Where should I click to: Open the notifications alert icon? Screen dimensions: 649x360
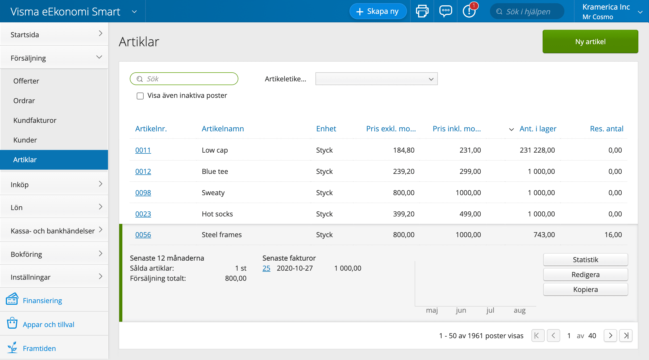(x=469, y=11)
